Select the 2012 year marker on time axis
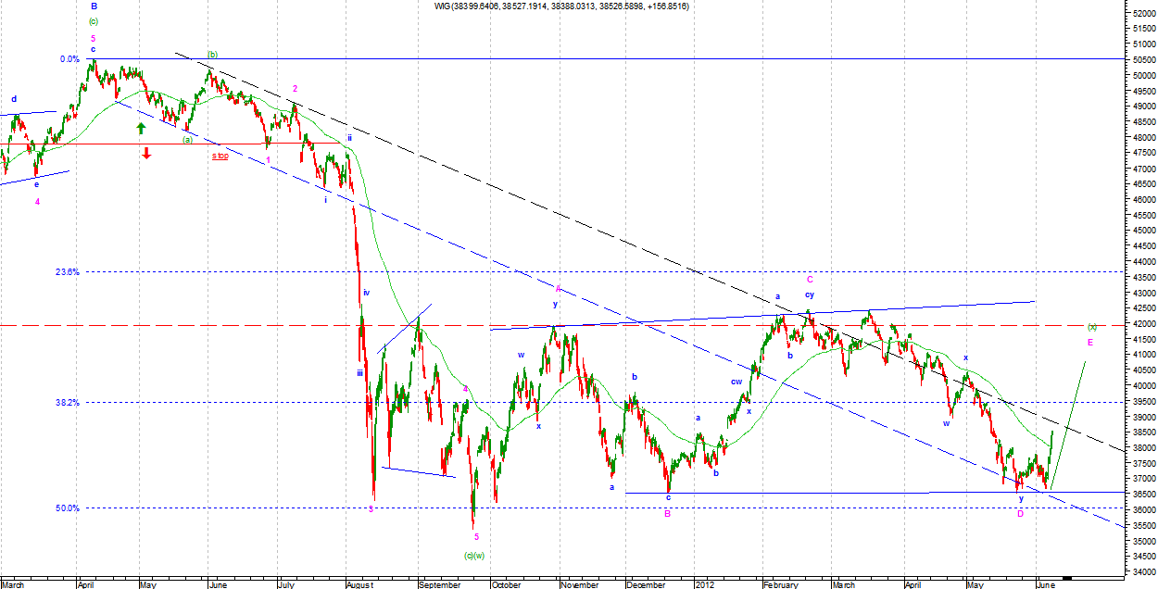Viewport: 1158px width, 589px height. (705, 584)
